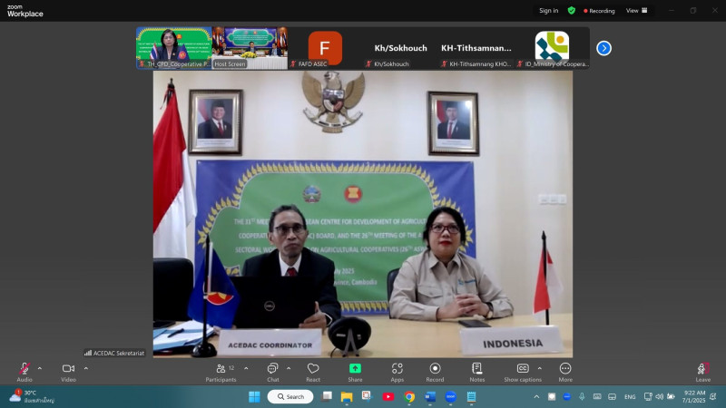
Task: Open the View layout menu
Action: pos(637,11)
